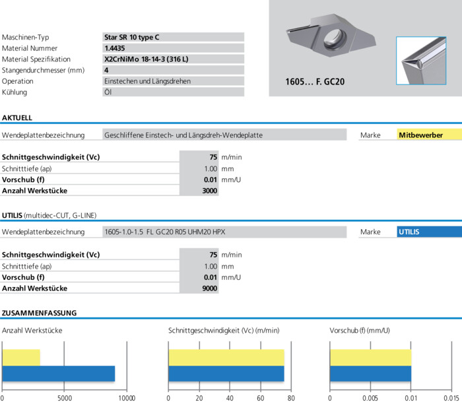Select the Material Spezifikation X2CrNiMo field
462x402 pixels.
[173, 59]
